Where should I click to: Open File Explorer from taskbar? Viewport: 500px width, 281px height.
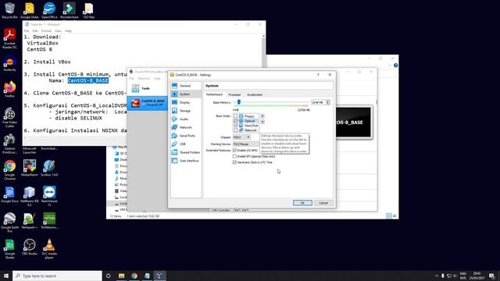coord(122,276)
